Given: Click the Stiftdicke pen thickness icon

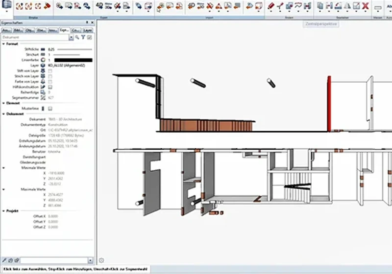Looking at the screenshot, I should pyautogui.click(x=43, y=49).
